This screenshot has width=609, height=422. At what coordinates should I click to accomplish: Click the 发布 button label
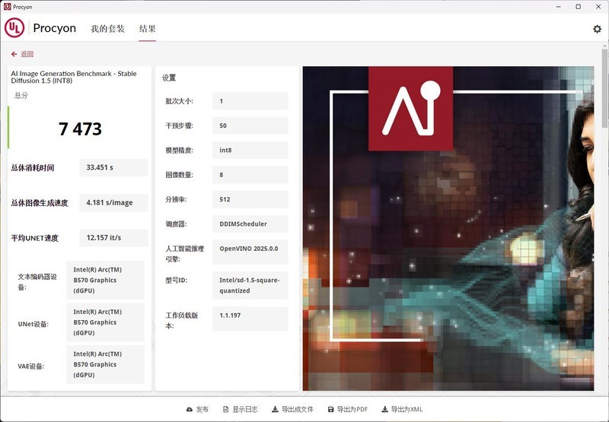tap(202, 409)
